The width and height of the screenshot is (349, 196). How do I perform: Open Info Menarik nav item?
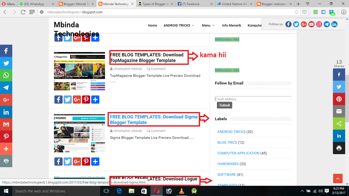[231, 25]
